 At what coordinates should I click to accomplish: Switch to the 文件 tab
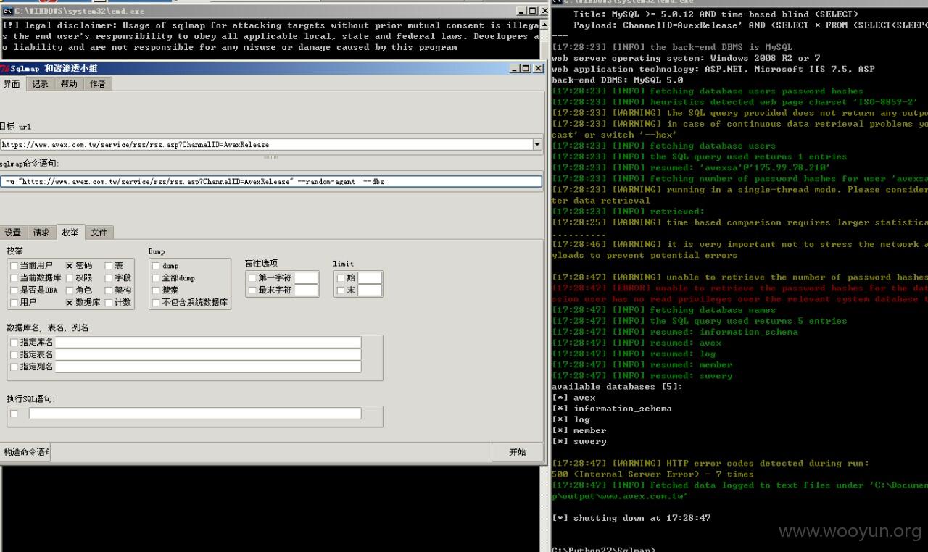click(99, 233)
